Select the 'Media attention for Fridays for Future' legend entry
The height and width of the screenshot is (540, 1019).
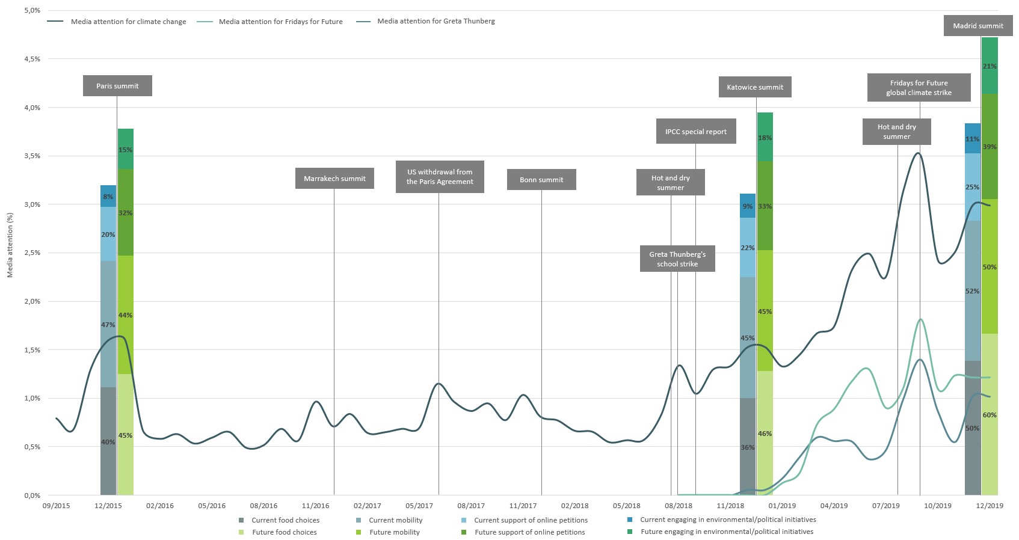[269, 22]
